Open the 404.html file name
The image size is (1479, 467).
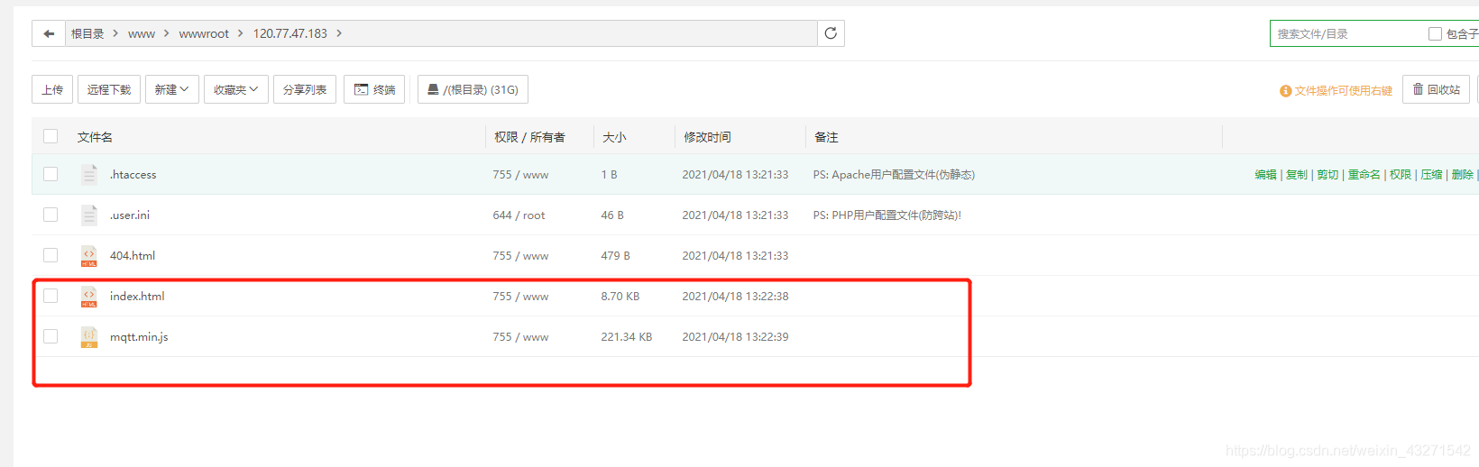tap(133, 255)
